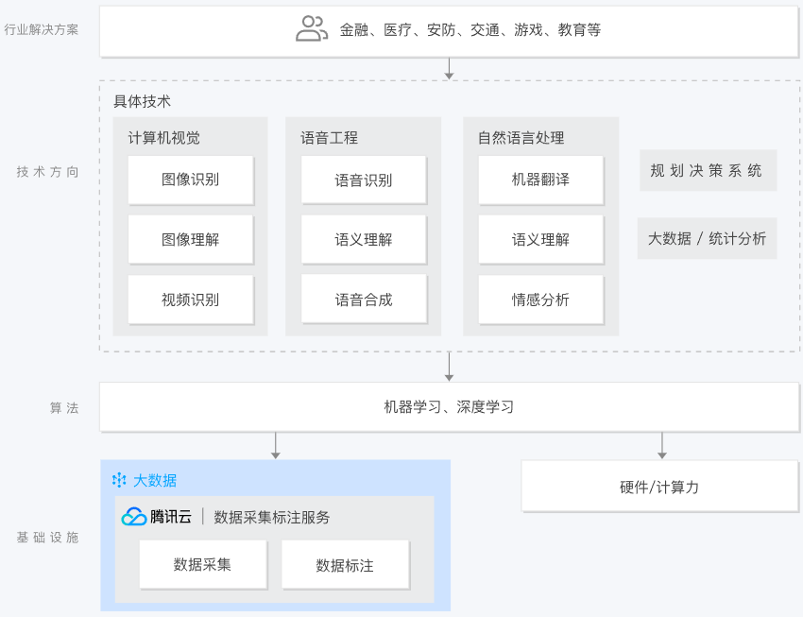The image size is (803, 617).
Task: Choose the 语音识别 box
Action: click(364, 180)
